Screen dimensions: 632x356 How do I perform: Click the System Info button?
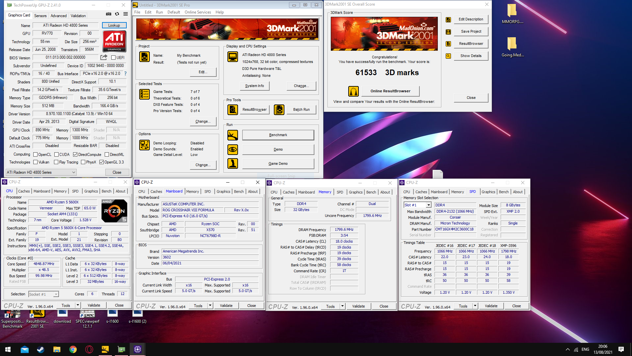click(x=254, y=86)
